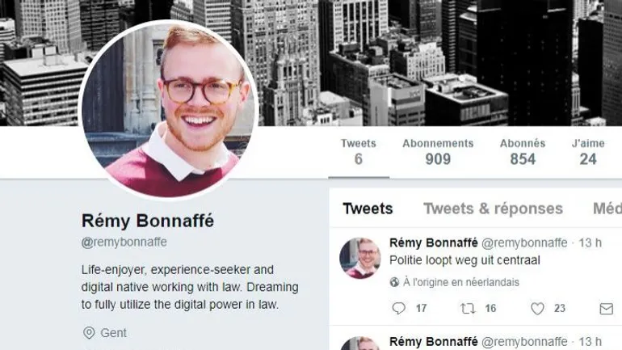622x350 pixels.
Task: Click the small avatar on first tweet
Action: (x=359, y=257)
